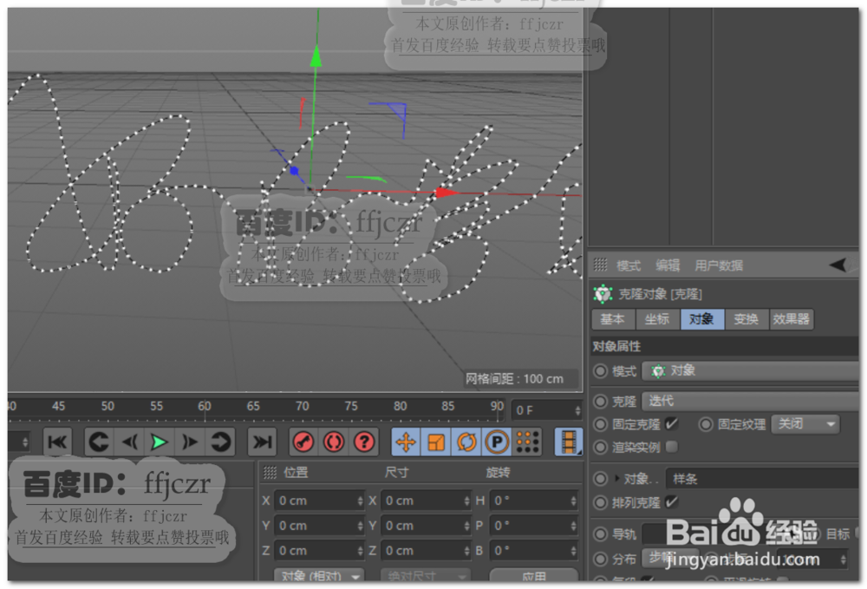Click 导轨 animation circle

pyautogui.click(x=601, y=533)
